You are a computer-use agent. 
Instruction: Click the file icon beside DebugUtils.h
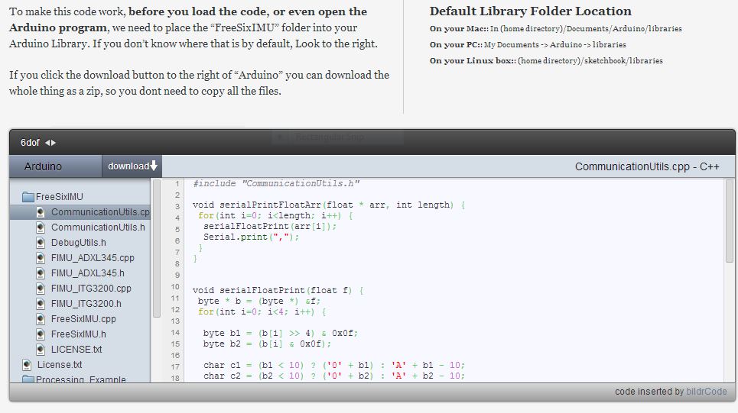pos(41,243)
